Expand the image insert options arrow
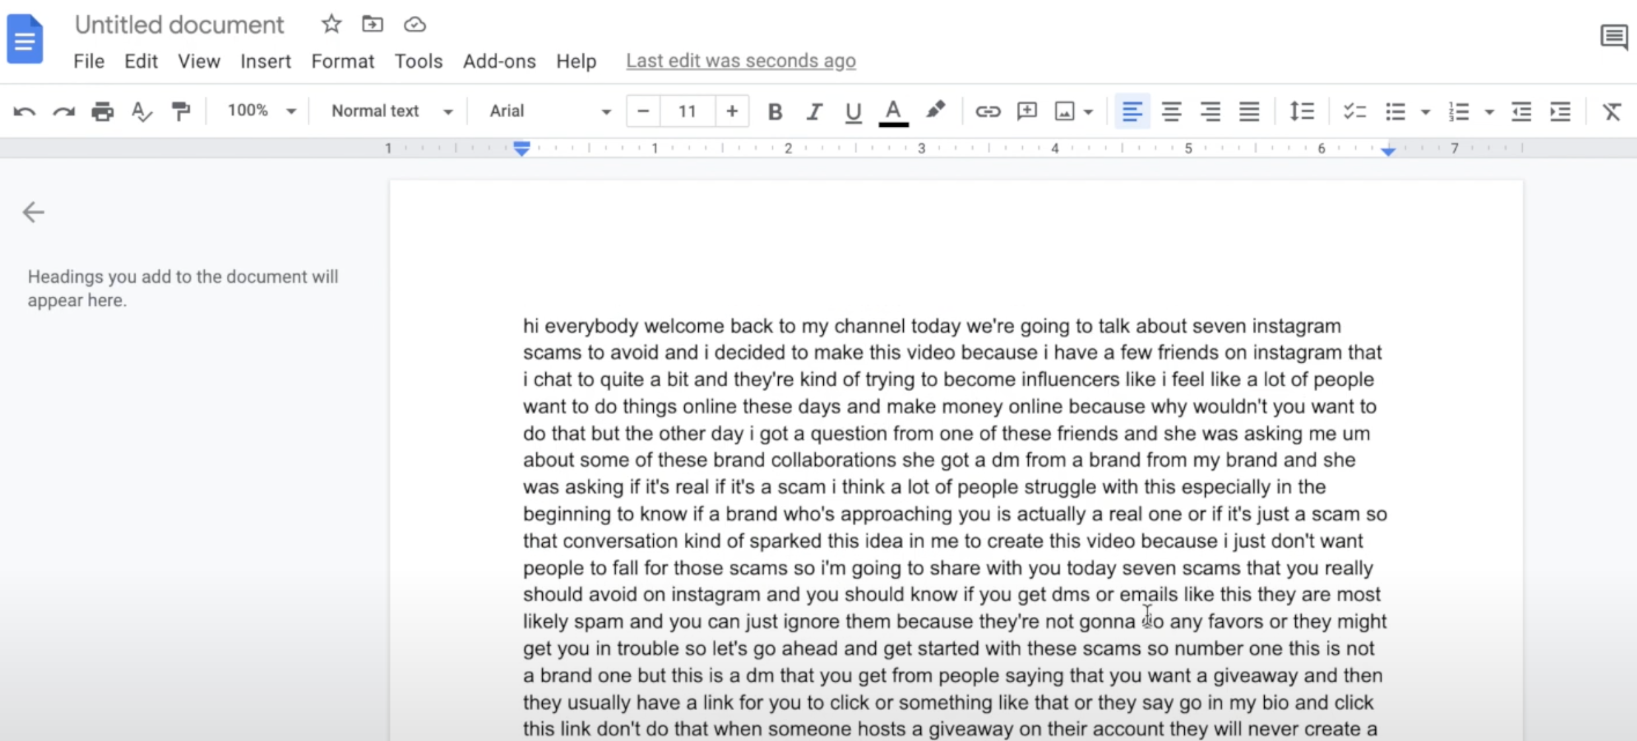 1088,112
